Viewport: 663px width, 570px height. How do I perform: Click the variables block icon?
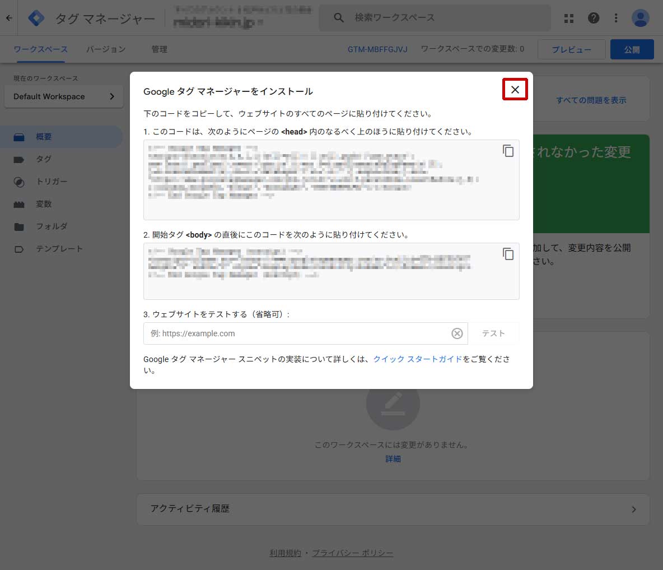pyautogui.click(x=19, y=205)
